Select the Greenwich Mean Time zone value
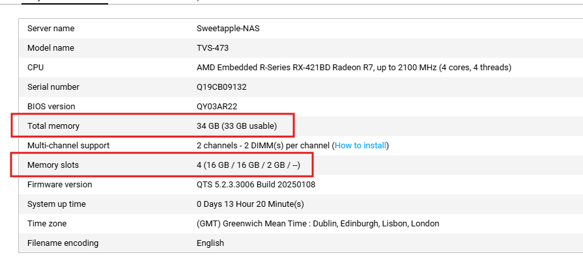Viewport: 583px width, 268px height. 317,224
